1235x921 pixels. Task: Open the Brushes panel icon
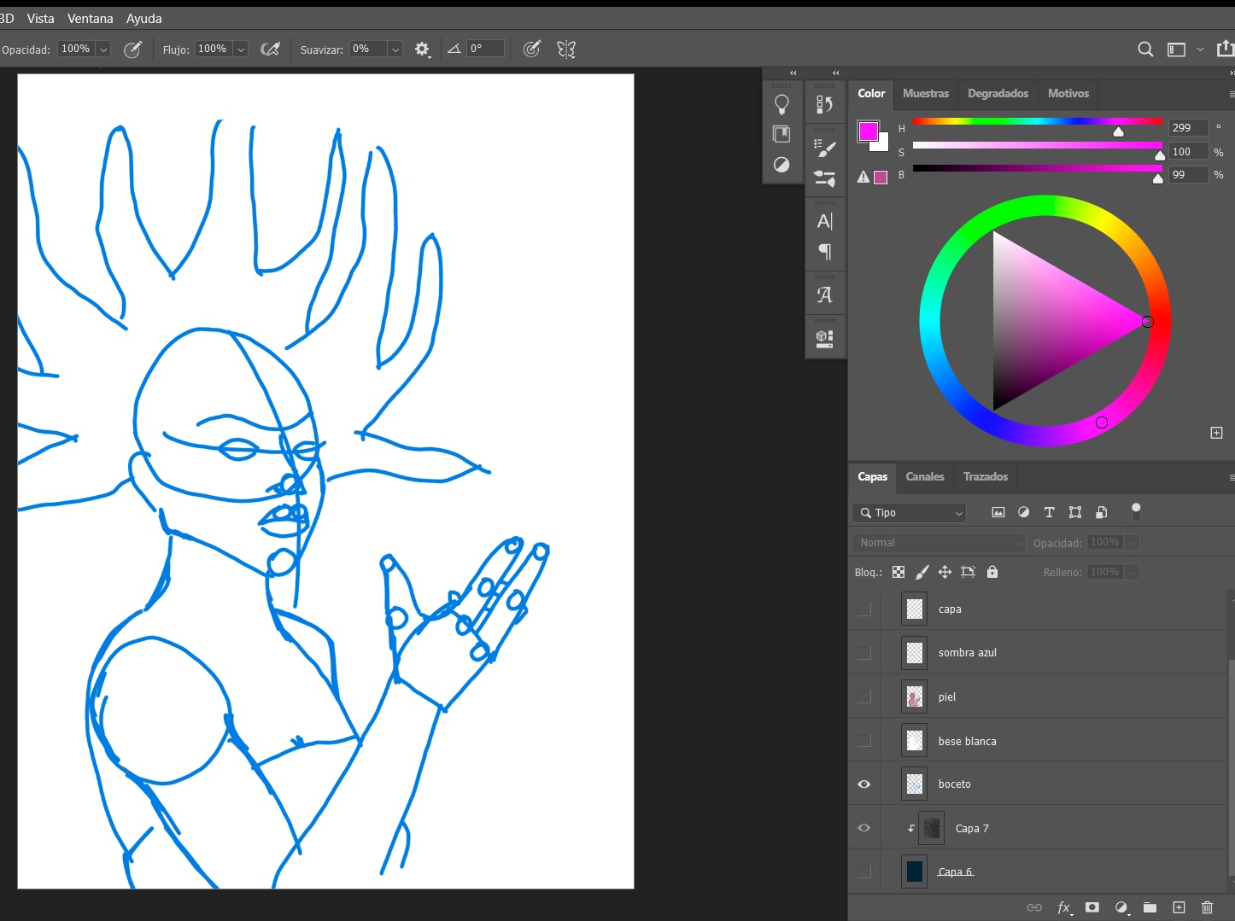click(824, 148)
